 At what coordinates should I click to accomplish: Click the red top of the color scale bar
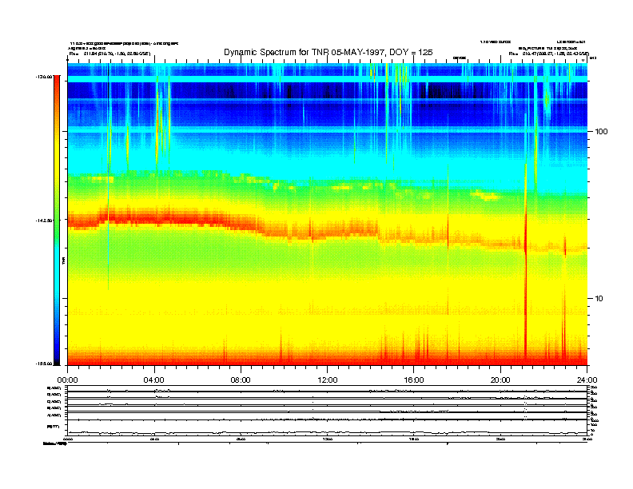[57, 81]
